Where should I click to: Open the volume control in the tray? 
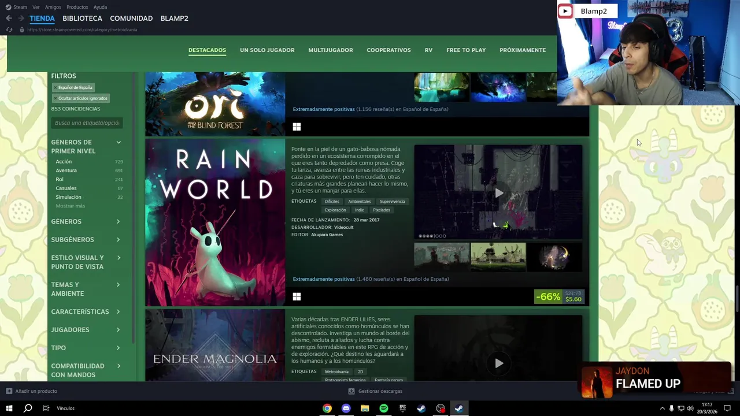click(x=690, y=408)
